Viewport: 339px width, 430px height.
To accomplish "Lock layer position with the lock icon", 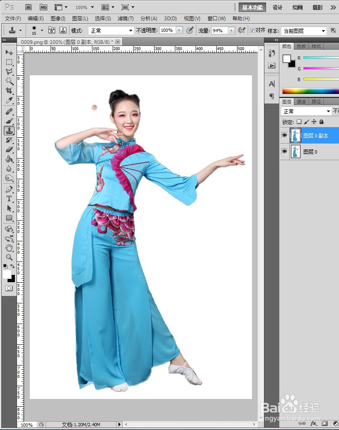I will [x=314, y=122].
